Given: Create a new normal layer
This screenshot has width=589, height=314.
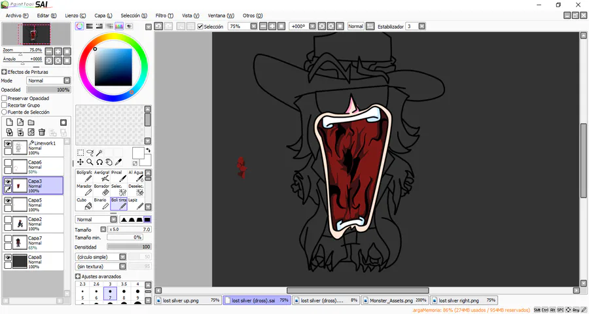Looking at the screenshot, I should click(10, 122).
